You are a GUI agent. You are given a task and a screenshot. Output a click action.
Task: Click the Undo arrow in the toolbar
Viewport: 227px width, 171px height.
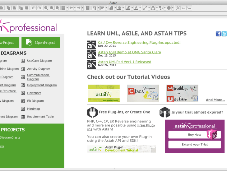33,8
